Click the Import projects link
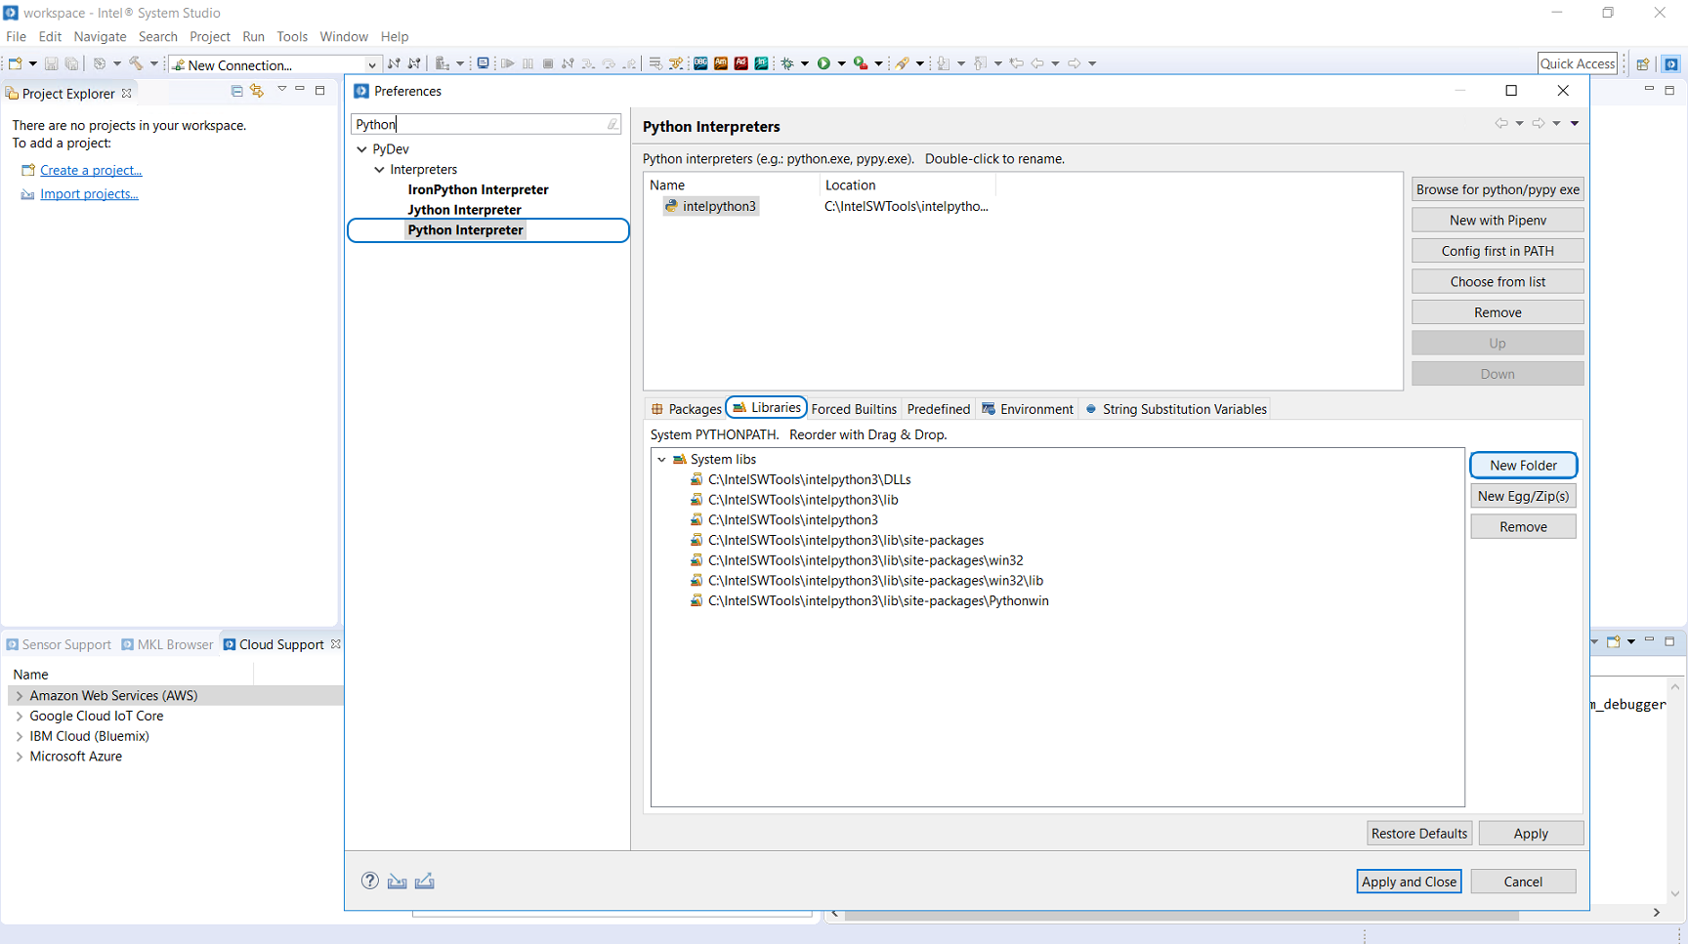 (x=89, y=194)
